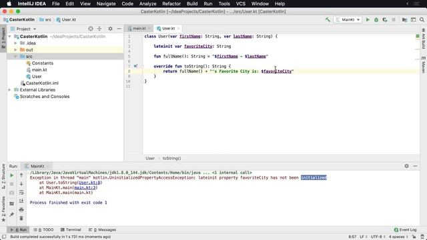Collapse the CasterKotlin project root
427x240 pixels.
tap(9, 37)
